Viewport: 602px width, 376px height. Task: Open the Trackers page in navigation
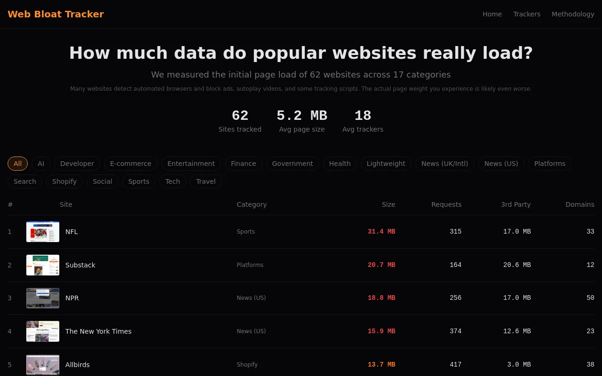[x=527, y=14]
